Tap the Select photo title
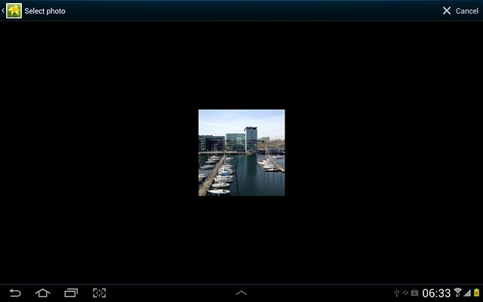Screen dimensions: 483x302 click(x=45, y=11)
